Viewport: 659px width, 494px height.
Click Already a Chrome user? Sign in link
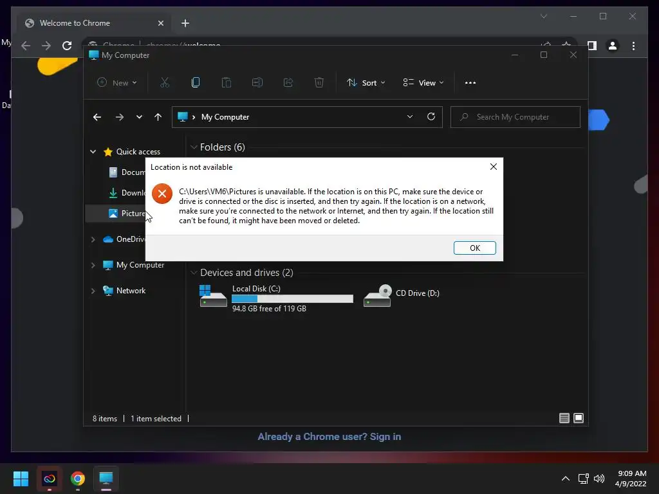pos(329,437)
